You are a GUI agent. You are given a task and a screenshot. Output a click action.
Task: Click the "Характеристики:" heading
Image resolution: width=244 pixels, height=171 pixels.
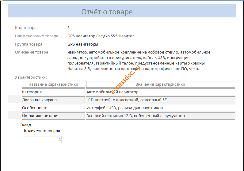pos(31,77)
